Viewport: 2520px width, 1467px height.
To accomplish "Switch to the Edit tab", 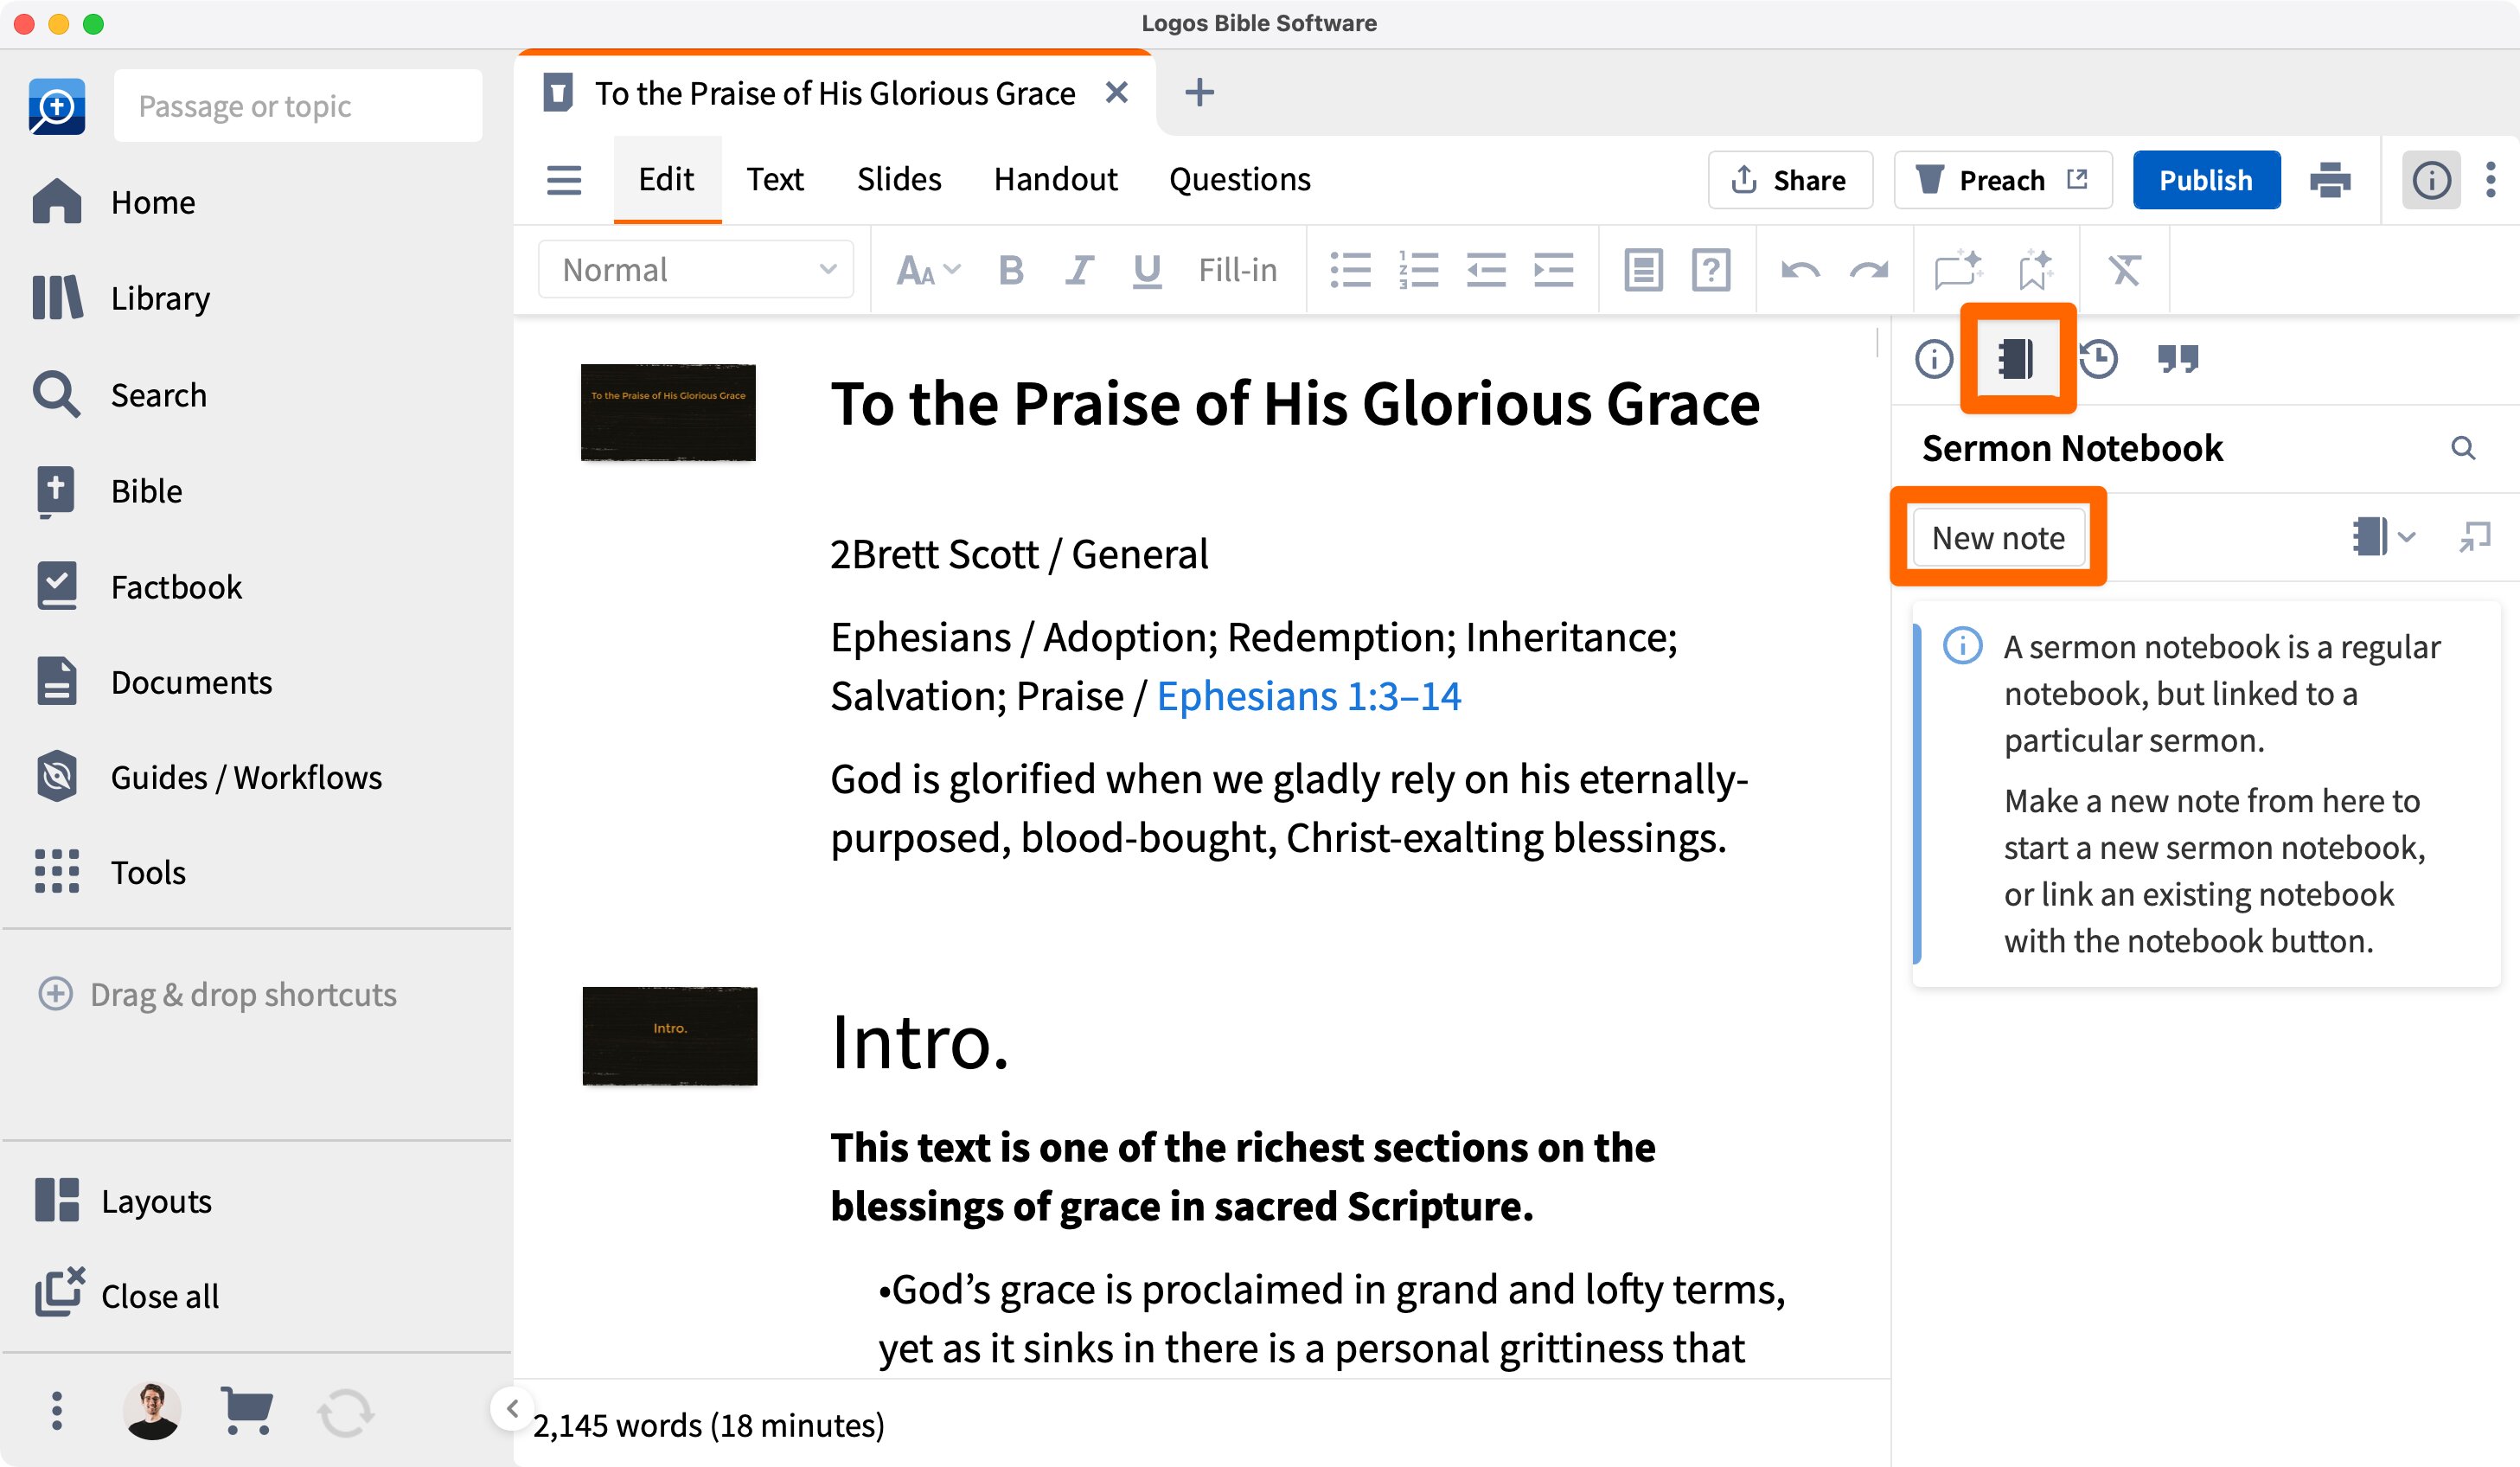I will pos(666,180).
